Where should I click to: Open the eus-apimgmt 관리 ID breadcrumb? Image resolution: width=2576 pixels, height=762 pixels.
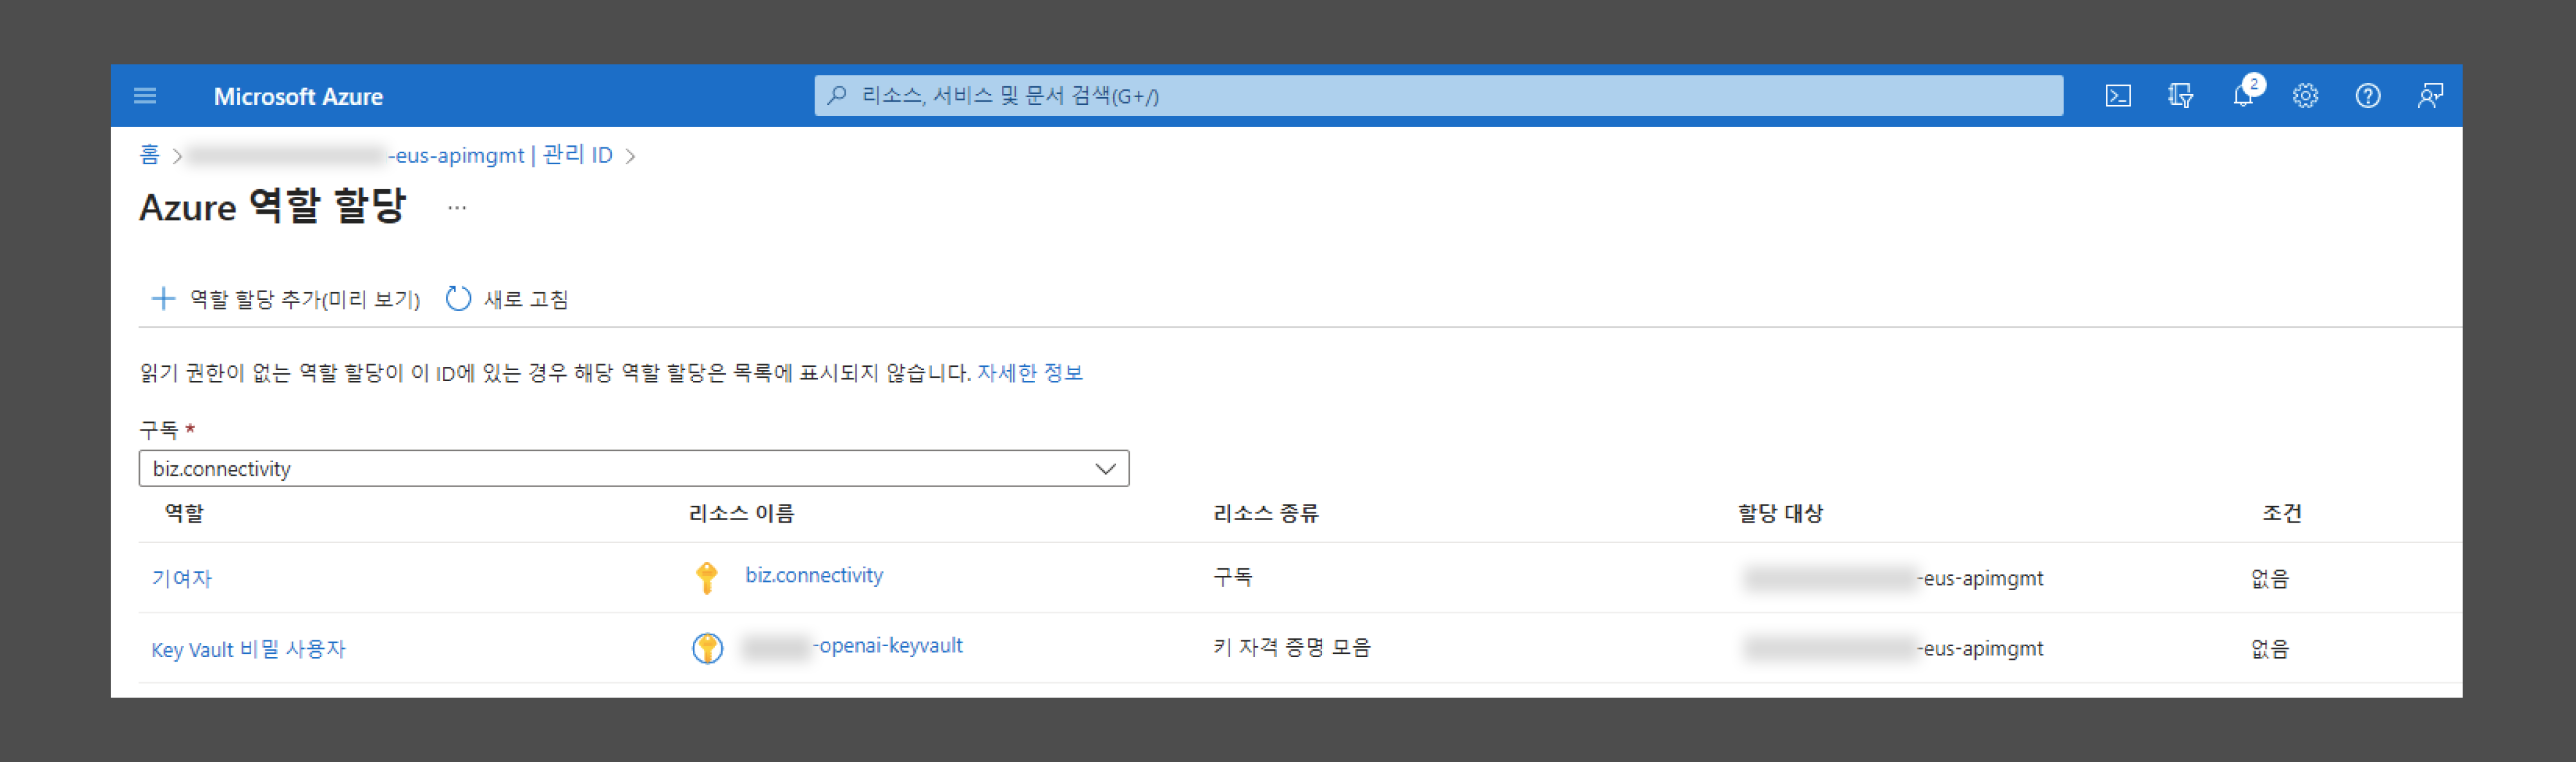[400, 155]
